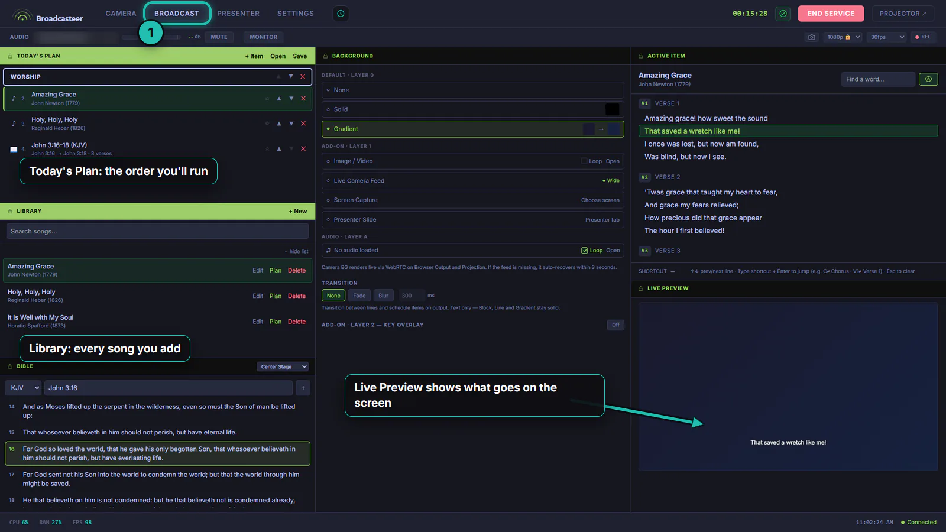The width and height of the screenshot is (946, 532).
Task: Move John 3:16–18 item up
Action: (279, 149)
